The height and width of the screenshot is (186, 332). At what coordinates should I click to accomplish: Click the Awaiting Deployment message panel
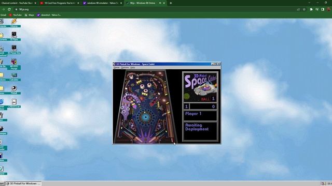coord(200,131)
